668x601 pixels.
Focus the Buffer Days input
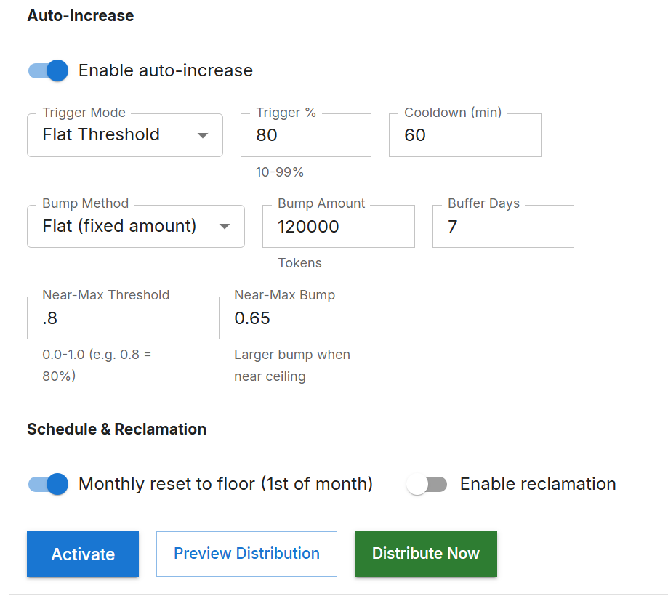point(502,226)
